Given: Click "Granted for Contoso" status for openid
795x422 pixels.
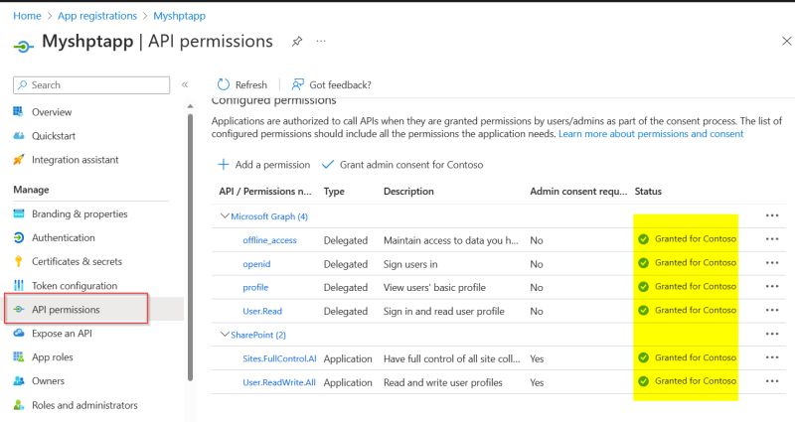Looking at the screenshot, I should pyautogui.click(x=696, y=262).
